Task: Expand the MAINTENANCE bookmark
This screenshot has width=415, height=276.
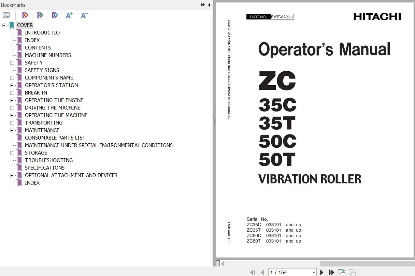Action: pyautogui.click(x=12, y=130)
